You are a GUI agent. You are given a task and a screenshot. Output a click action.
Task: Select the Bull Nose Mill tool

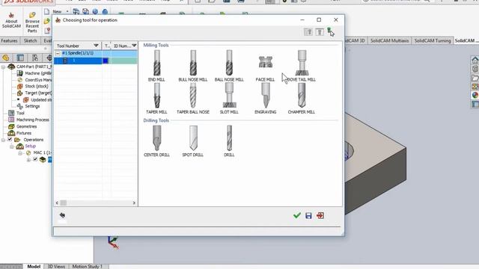coord(193,66)
